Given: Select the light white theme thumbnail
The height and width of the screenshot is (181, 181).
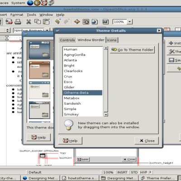Looking at the screenshot, I should [39, 90].
